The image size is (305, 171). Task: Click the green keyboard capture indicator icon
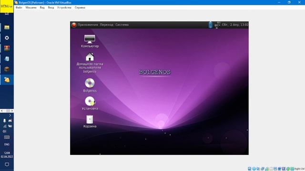tap(292, 169)
